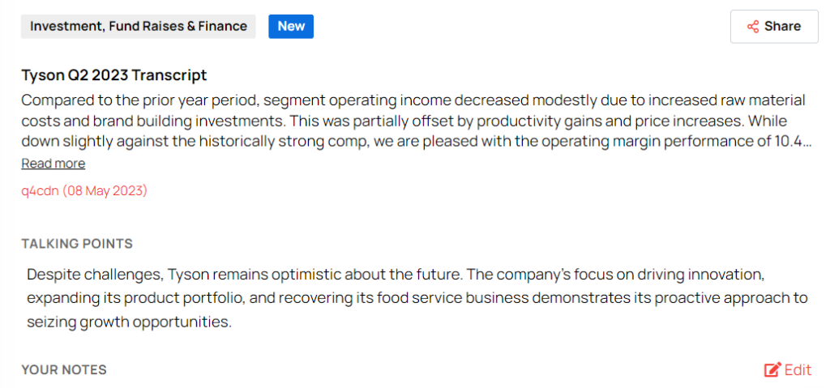The image size is (830, 388).
Task: Click the TALKING POINTS section heading
Action: coord(77,244)
